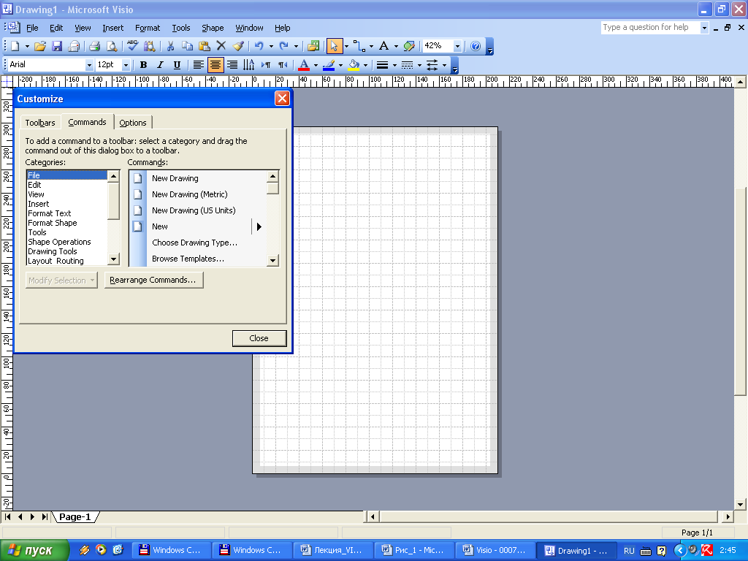748x561 pixels.
Task: Open the Arial font name dropdown
Action: point(89,65)
